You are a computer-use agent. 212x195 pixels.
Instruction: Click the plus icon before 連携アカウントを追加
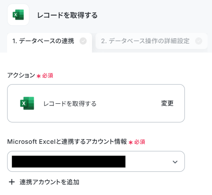coord(12,182)
